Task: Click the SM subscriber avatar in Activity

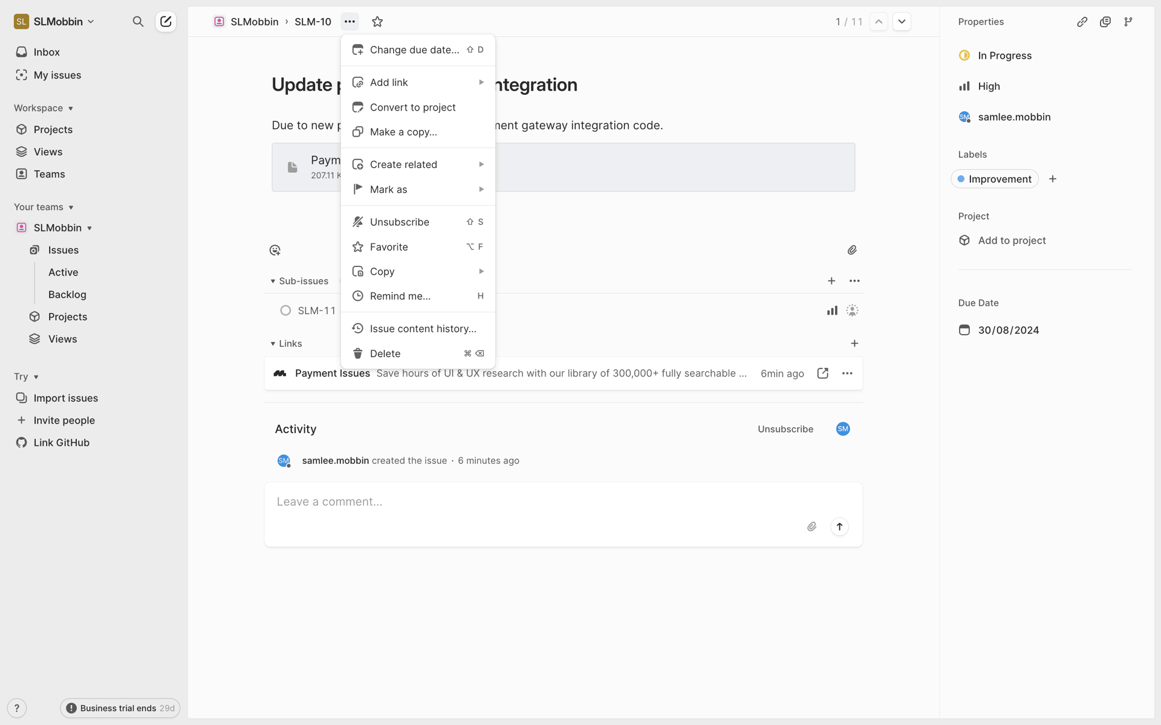Action: 843,429
